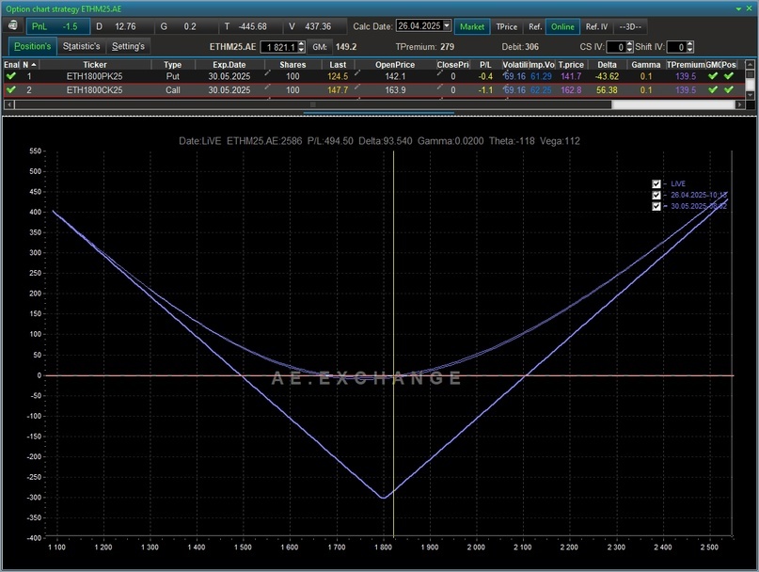The image size is (759, 572).
Task: Uncheck the 30.05.2025 curve legend checkbox
Action: click(x=656, y=206)
